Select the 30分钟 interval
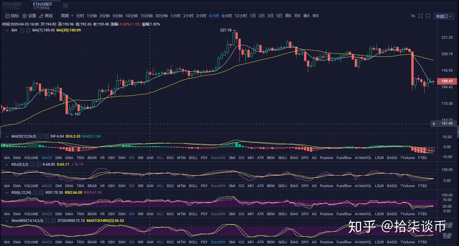The height and width of the screenshot is (246, 459). click(162, 16)
